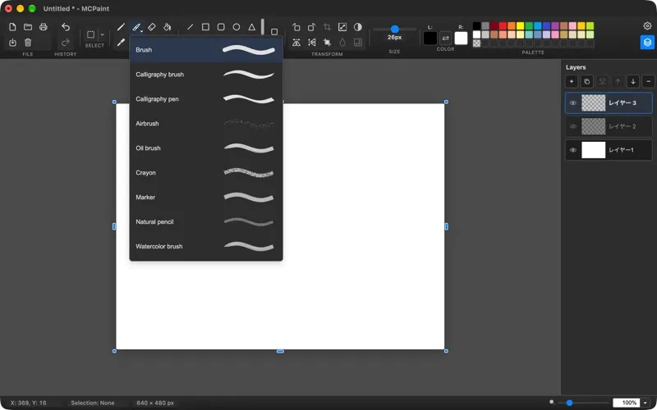Move the selected layer down
The width and height of the screenshot is (657, 410).
click(633, 81)
